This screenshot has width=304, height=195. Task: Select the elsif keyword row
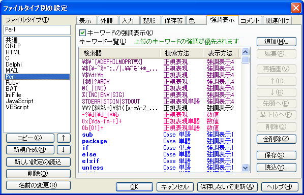(x=160, y=161)
